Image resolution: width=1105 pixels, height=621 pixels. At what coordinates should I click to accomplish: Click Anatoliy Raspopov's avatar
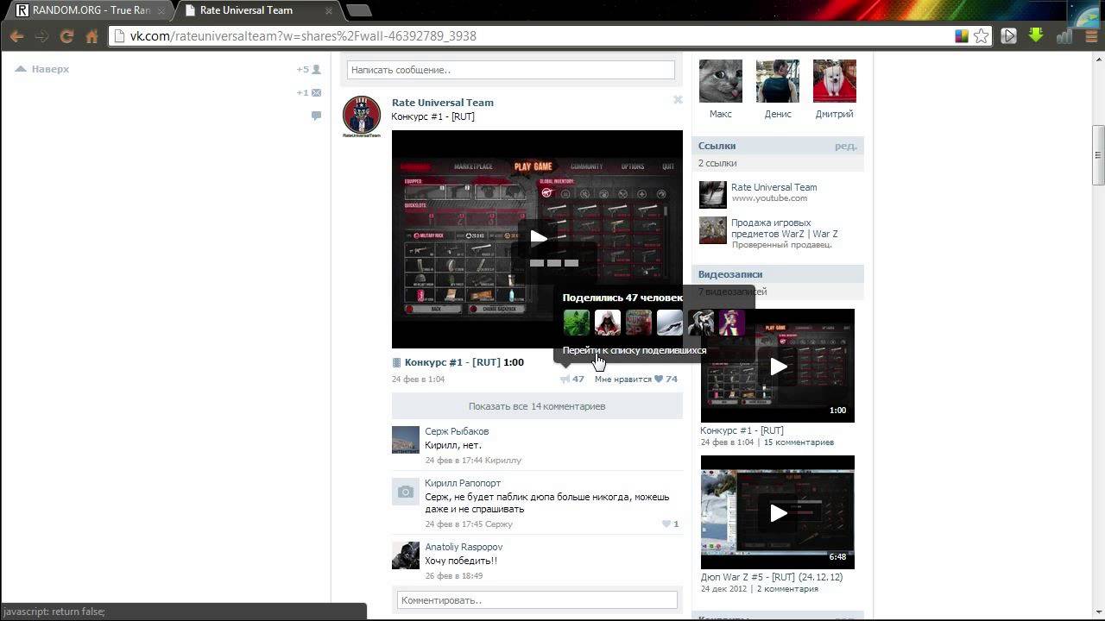pyautogui.click(x=406, y=555)
